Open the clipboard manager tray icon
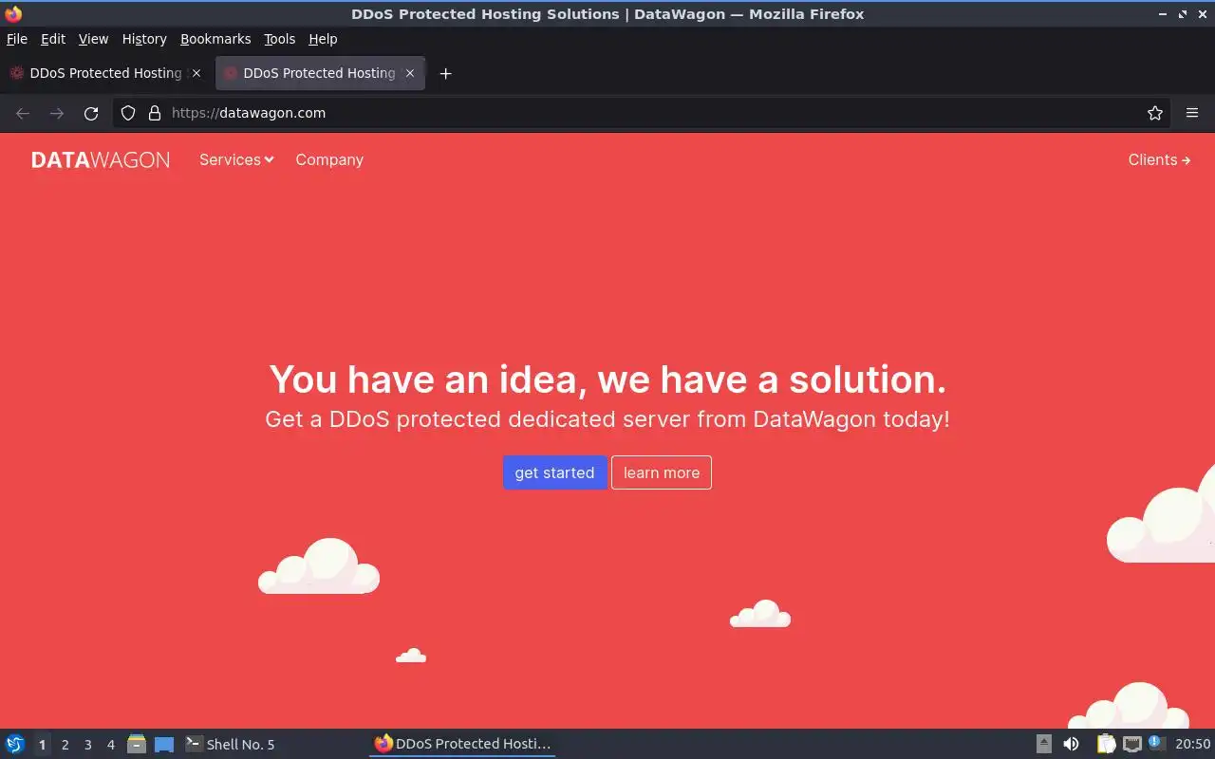 coord(1106,744)
